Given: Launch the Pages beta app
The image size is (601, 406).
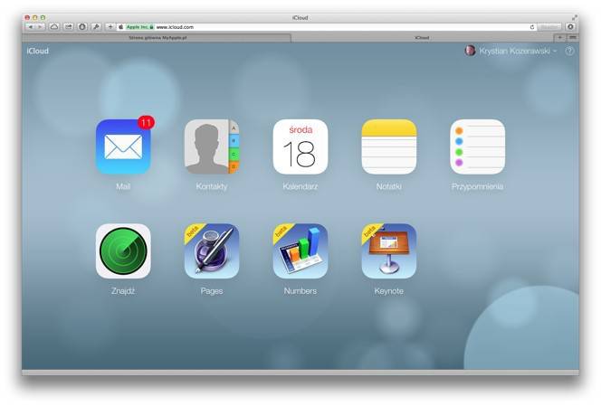Looking at the screenshot, I should pos(212,251).
